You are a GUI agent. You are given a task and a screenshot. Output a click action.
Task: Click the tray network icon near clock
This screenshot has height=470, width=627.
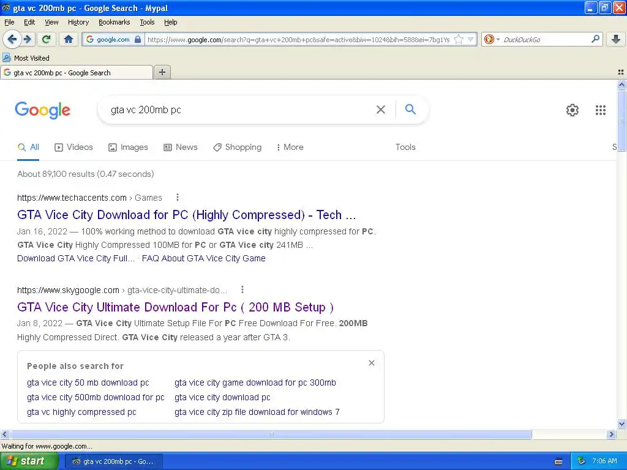(x=582, y=461)
